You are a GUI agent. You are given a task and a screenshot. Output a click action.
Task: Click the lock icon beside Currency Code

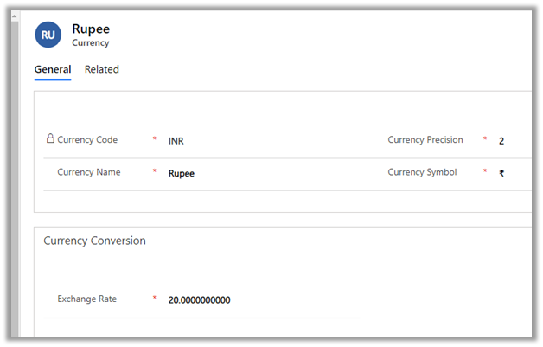50,139
